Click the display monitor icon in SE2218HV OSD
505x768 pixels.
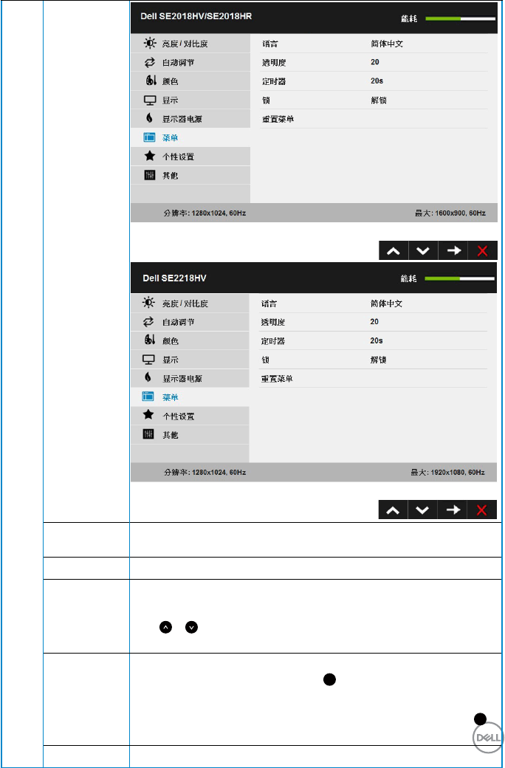coord(148,360)
